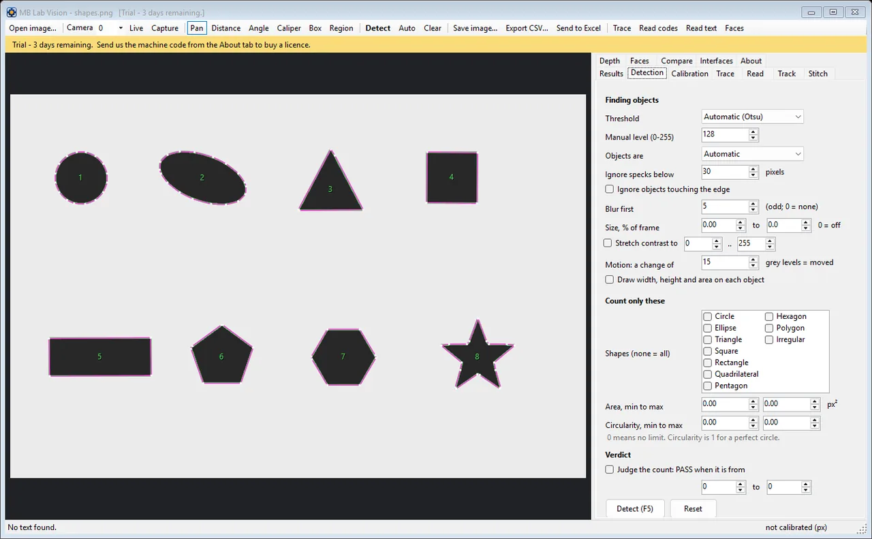The height and width of the screenshot is (539, 872).
Task: Choose the Distance tool in the toolbar
Action: [x=226, y=28]
